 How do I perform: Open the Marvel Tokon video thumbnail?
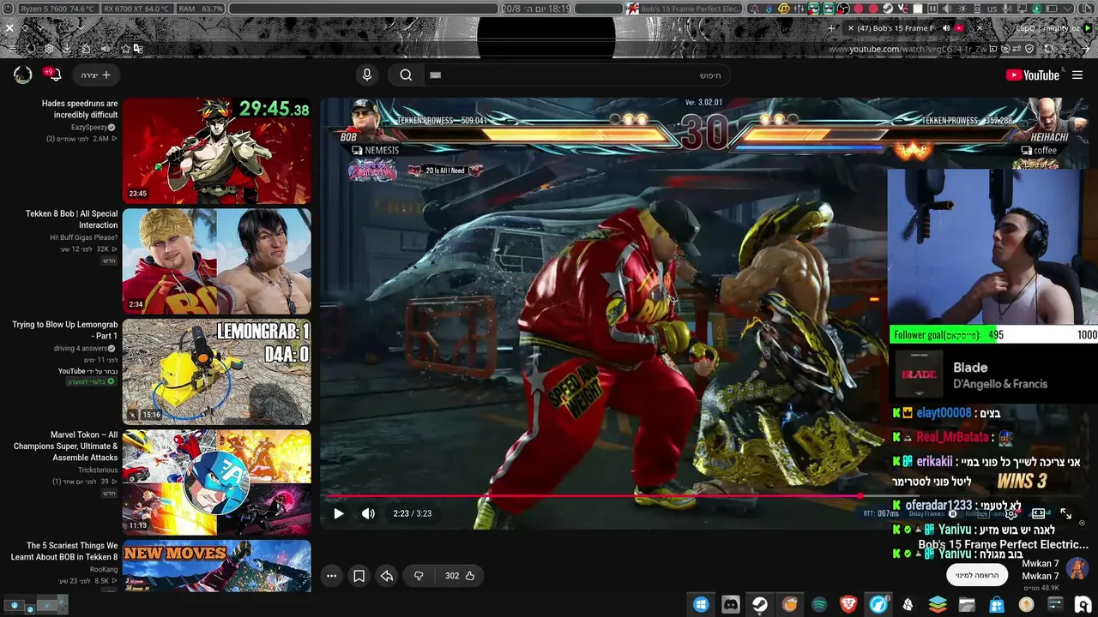pyautogui.click(x=217, y=482)
